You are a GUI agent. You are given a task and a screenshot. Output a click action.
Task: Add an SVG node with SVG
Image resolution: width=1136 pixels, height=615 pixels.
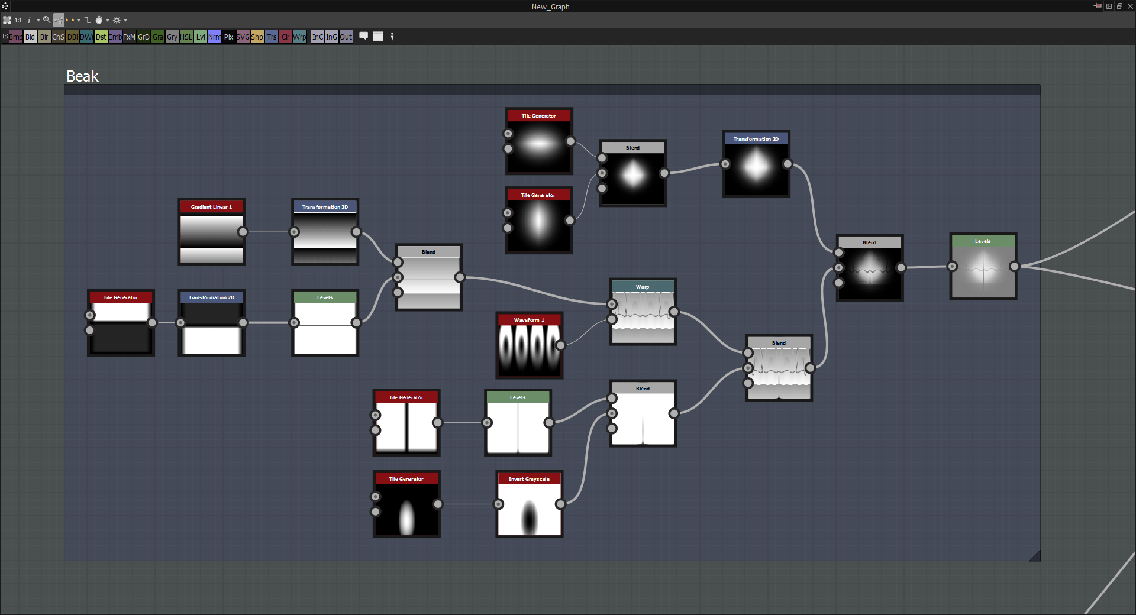pyautogui.click(x=243, y=37)
